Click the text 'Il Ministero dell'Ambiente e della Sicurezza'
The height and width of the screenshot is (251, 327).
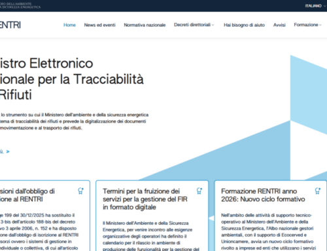click(146, 223)
